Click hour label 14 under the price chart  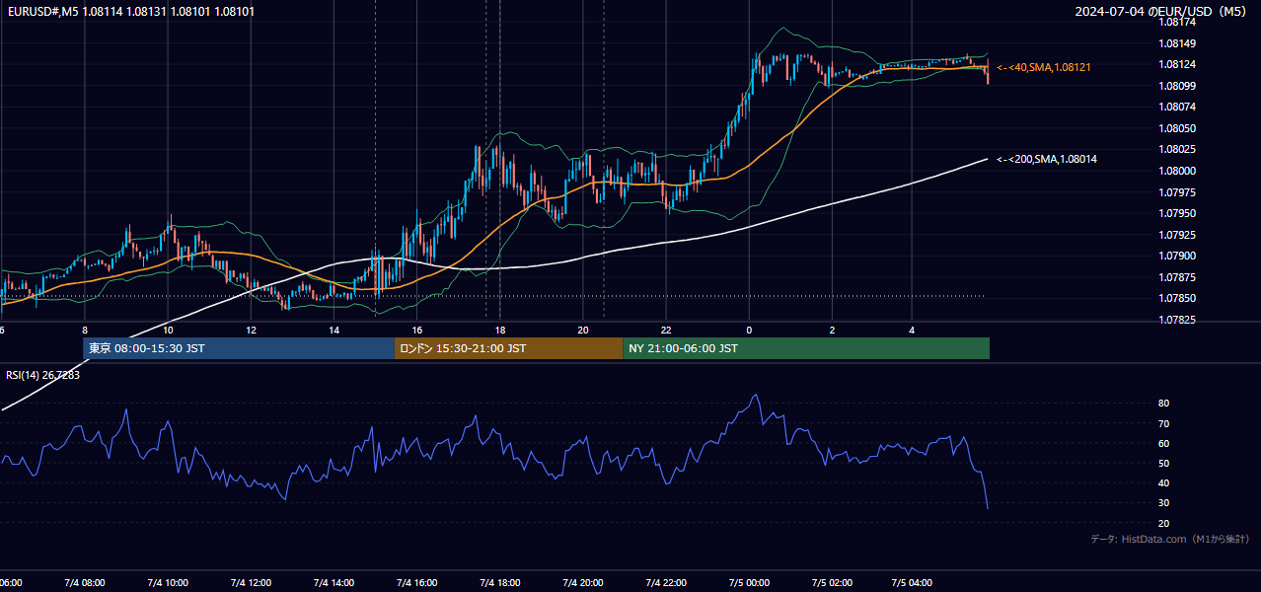[334, 330]
